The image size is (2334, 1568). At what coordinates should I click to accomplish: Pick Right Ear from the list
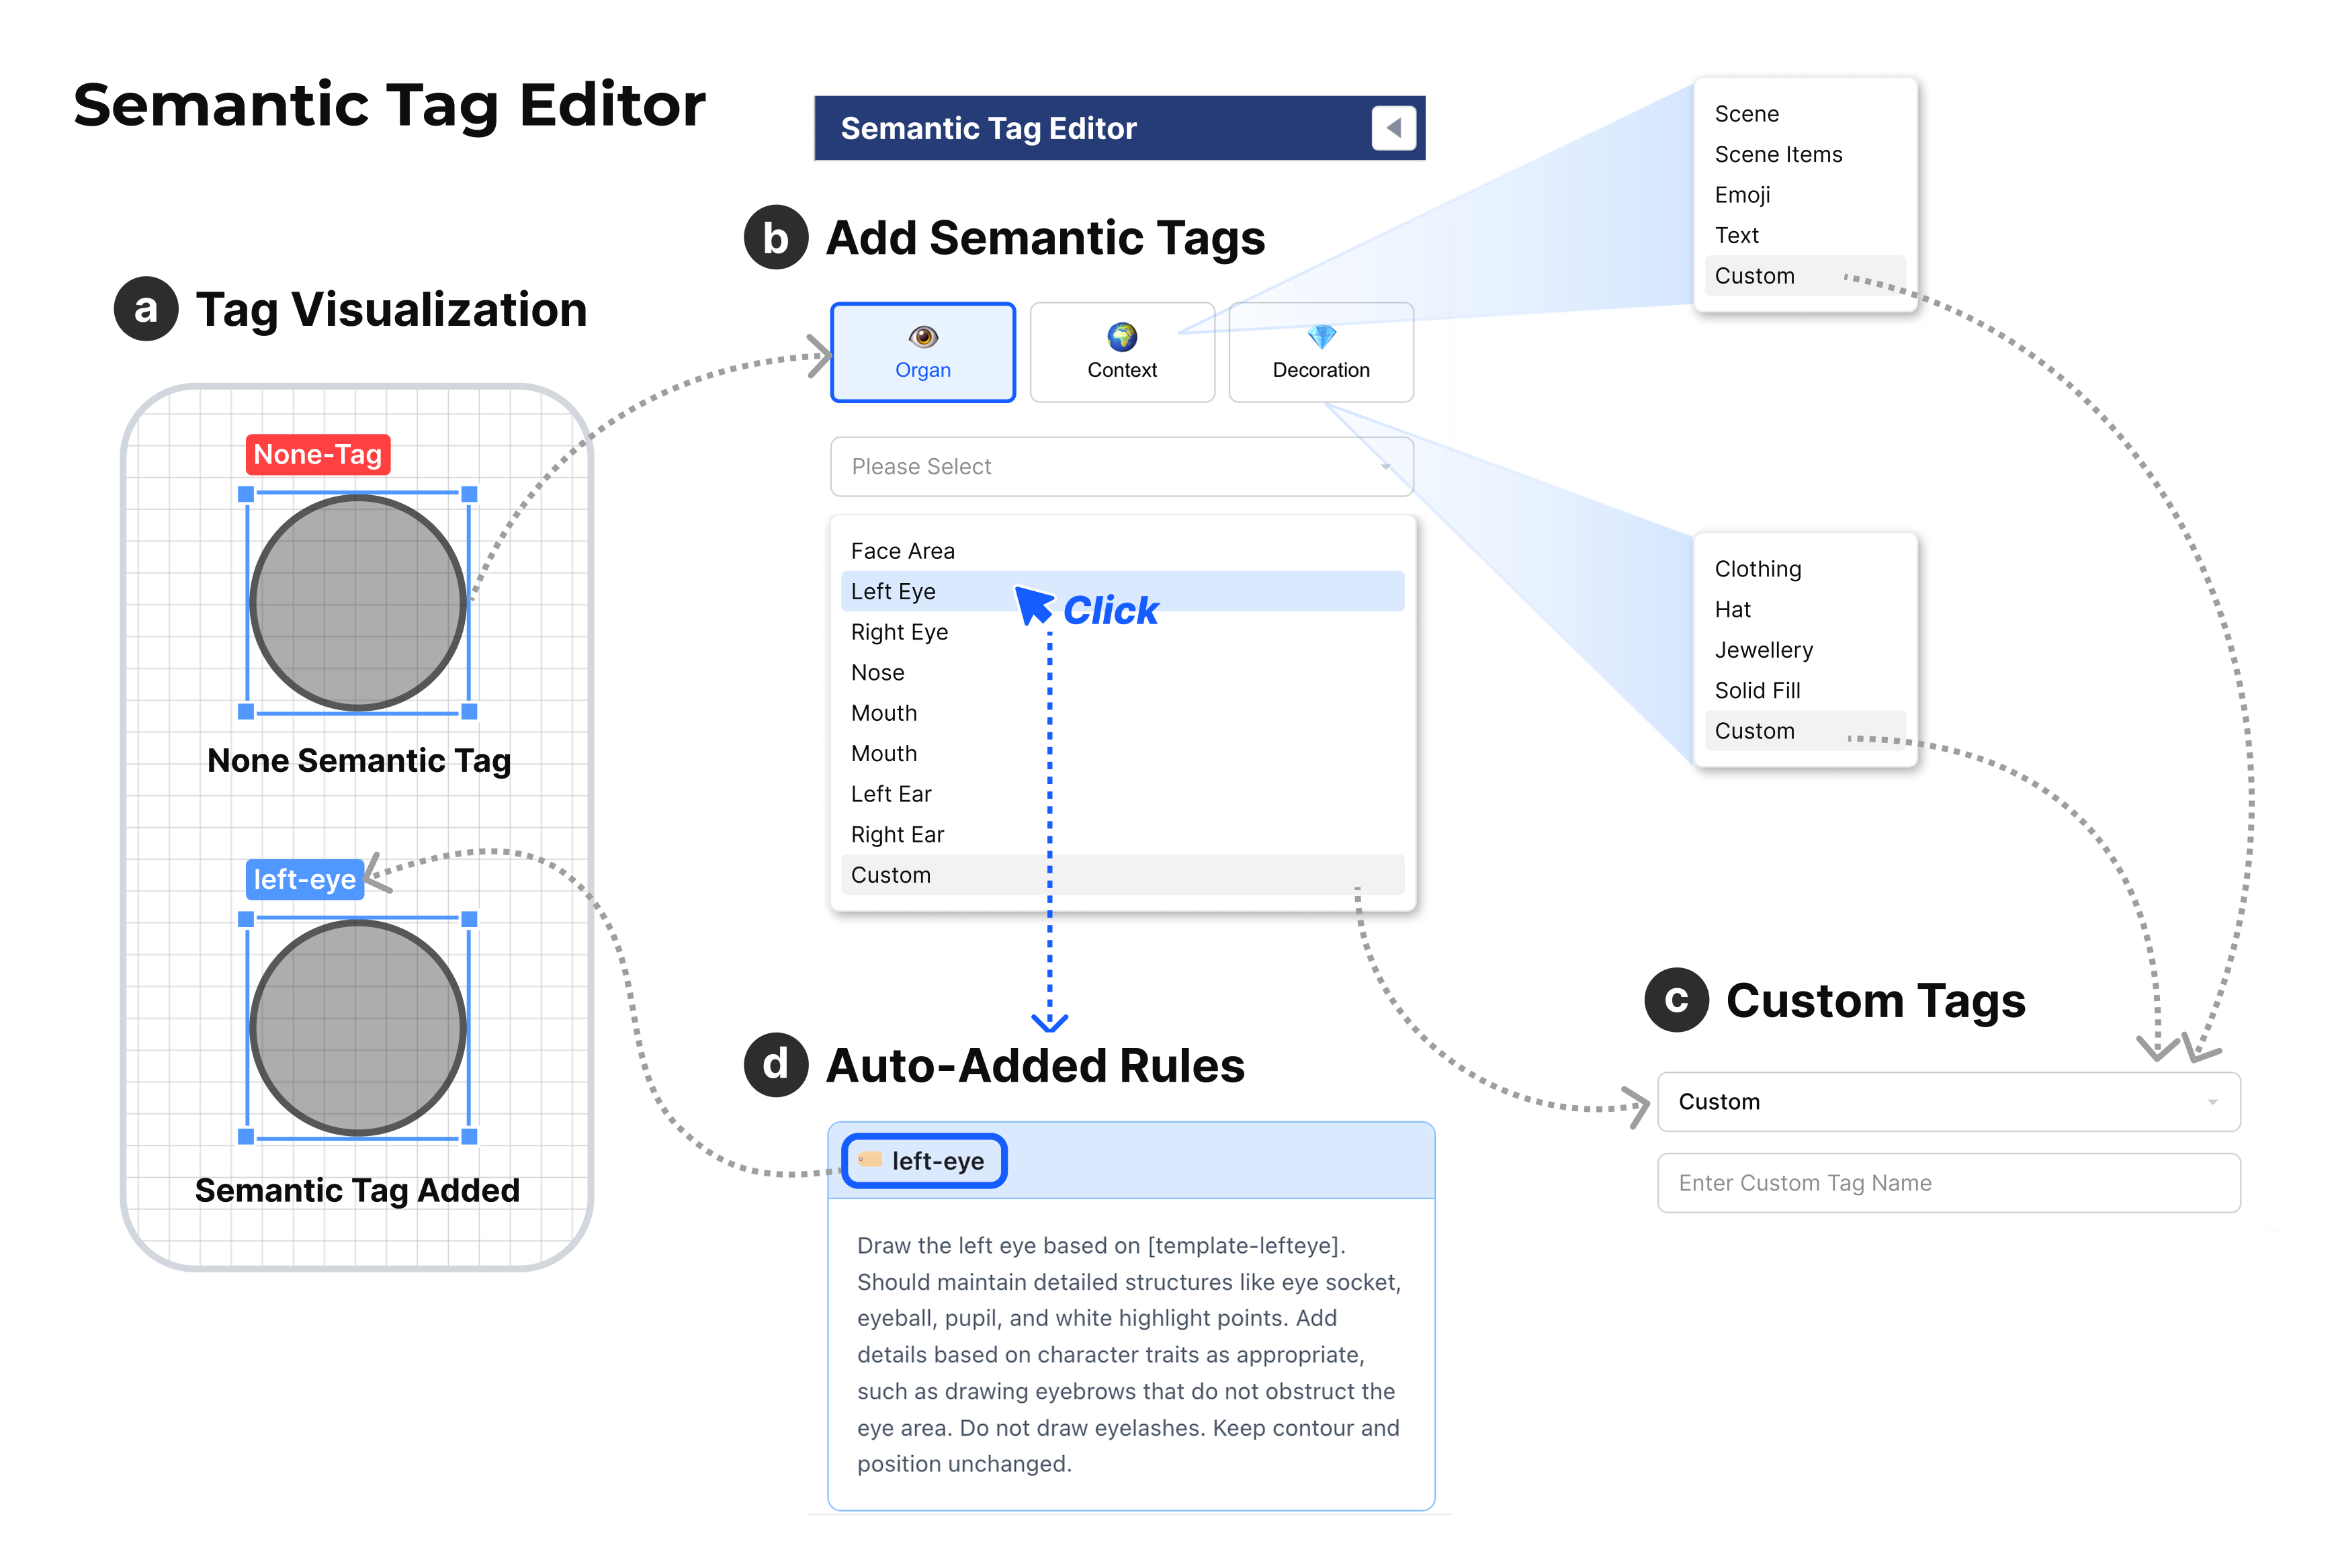[897, 834]
